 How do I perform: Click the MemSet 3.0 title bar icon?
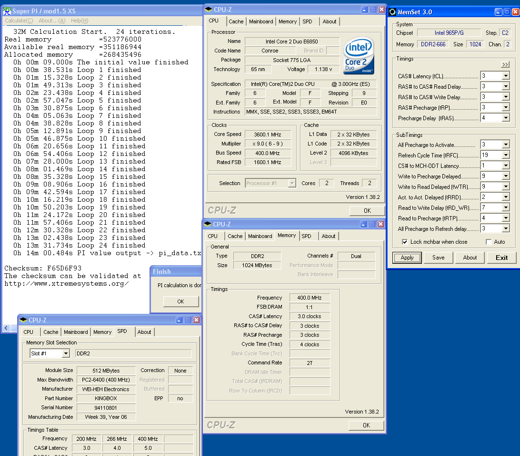tap(392, 12)
